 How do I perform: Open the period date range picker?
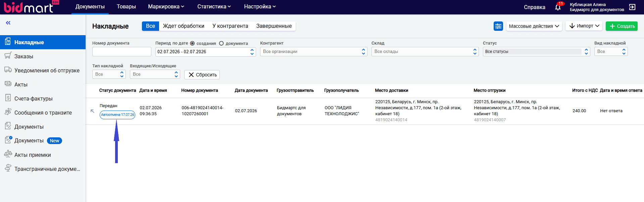[x=206, y=52]
